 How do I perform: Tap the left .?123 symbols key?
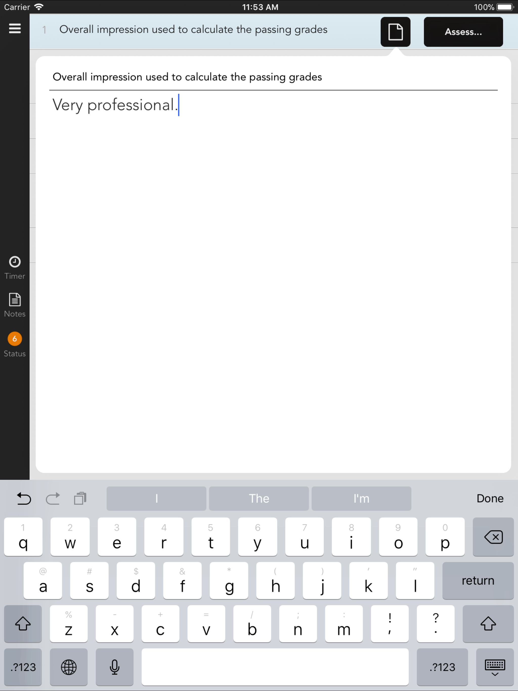(23, 667)
